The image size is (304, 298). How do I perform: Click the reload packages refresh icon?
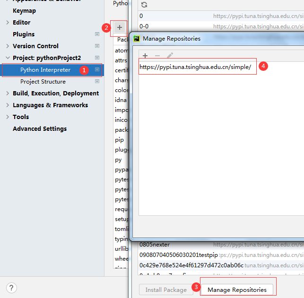144,5
